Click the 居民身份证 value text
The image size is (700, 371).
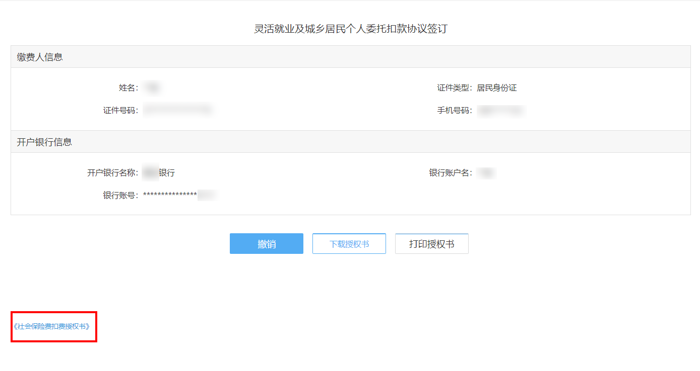click(x=496, y=88)
